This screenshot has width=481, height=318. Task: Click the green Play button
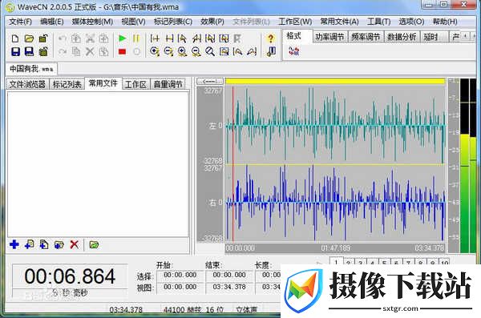point(122,38)
